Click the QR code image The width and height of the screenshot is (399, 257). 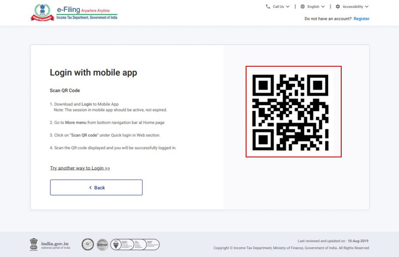[293, 112]
